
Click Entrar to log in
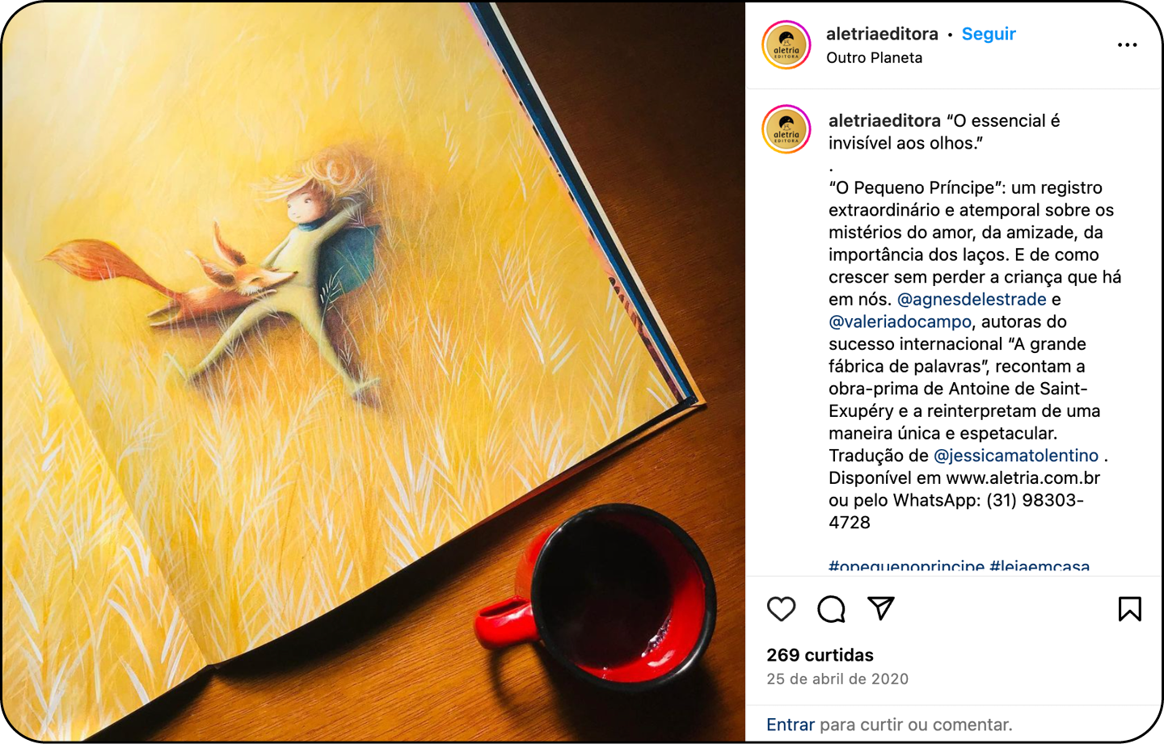[x=791, y=725]
